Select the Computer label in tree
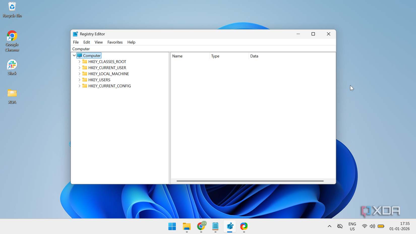Viewport: 416px width, 234px height. [92, 55]
